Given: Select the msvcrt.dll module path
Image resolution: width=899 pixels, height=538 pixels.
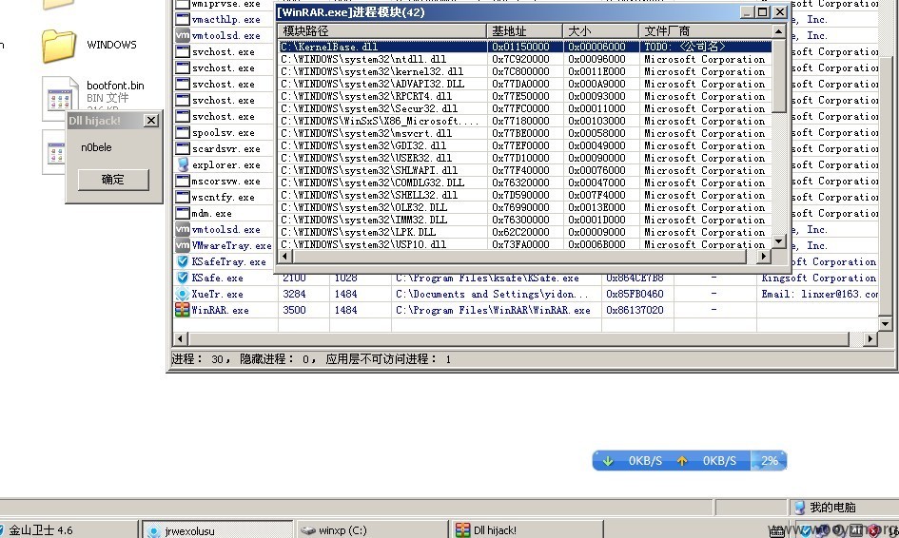Looking at the screenshot, I should tap(366, 133).
